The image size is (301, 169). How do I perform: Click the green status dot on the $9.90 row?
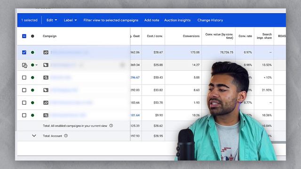(32, 115)
